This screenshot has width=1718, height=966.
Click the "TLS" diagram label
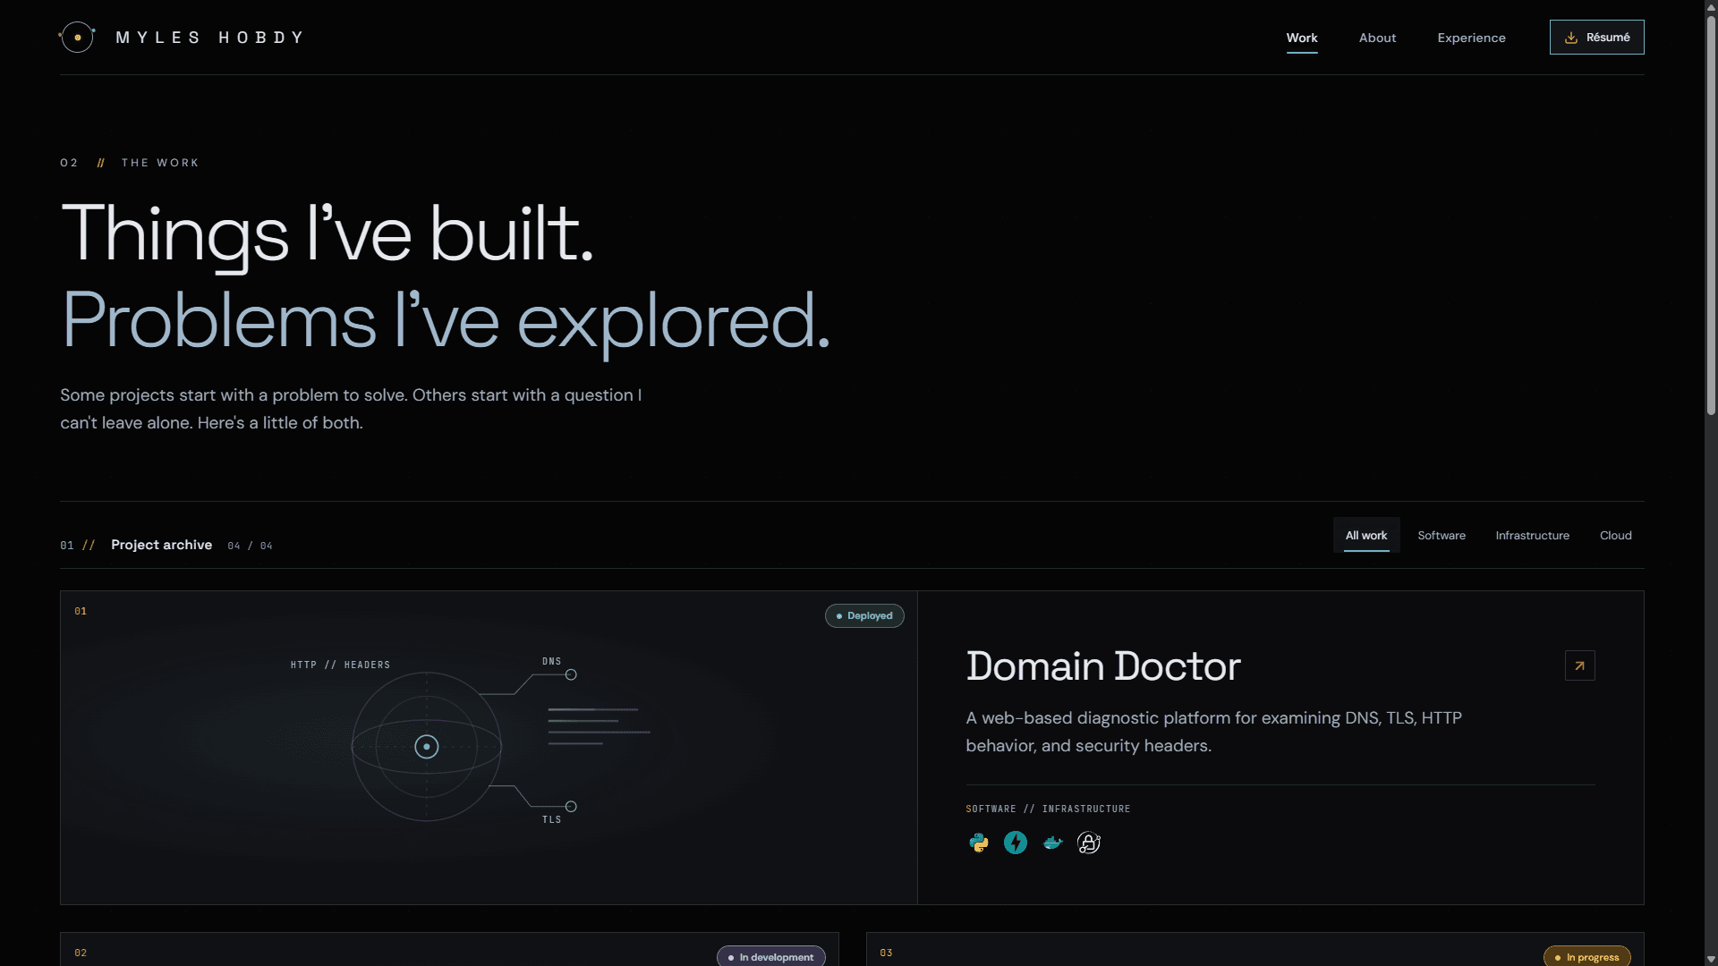pos(551,819)
